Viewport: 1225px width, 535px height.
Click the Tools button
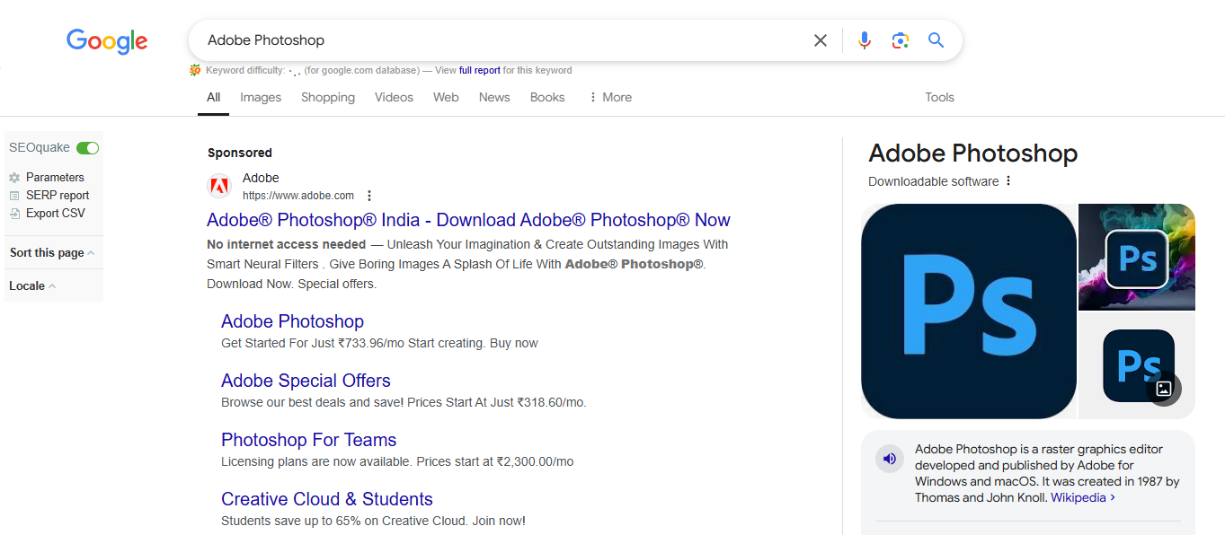pyautogui.click(x=939, y=97)
